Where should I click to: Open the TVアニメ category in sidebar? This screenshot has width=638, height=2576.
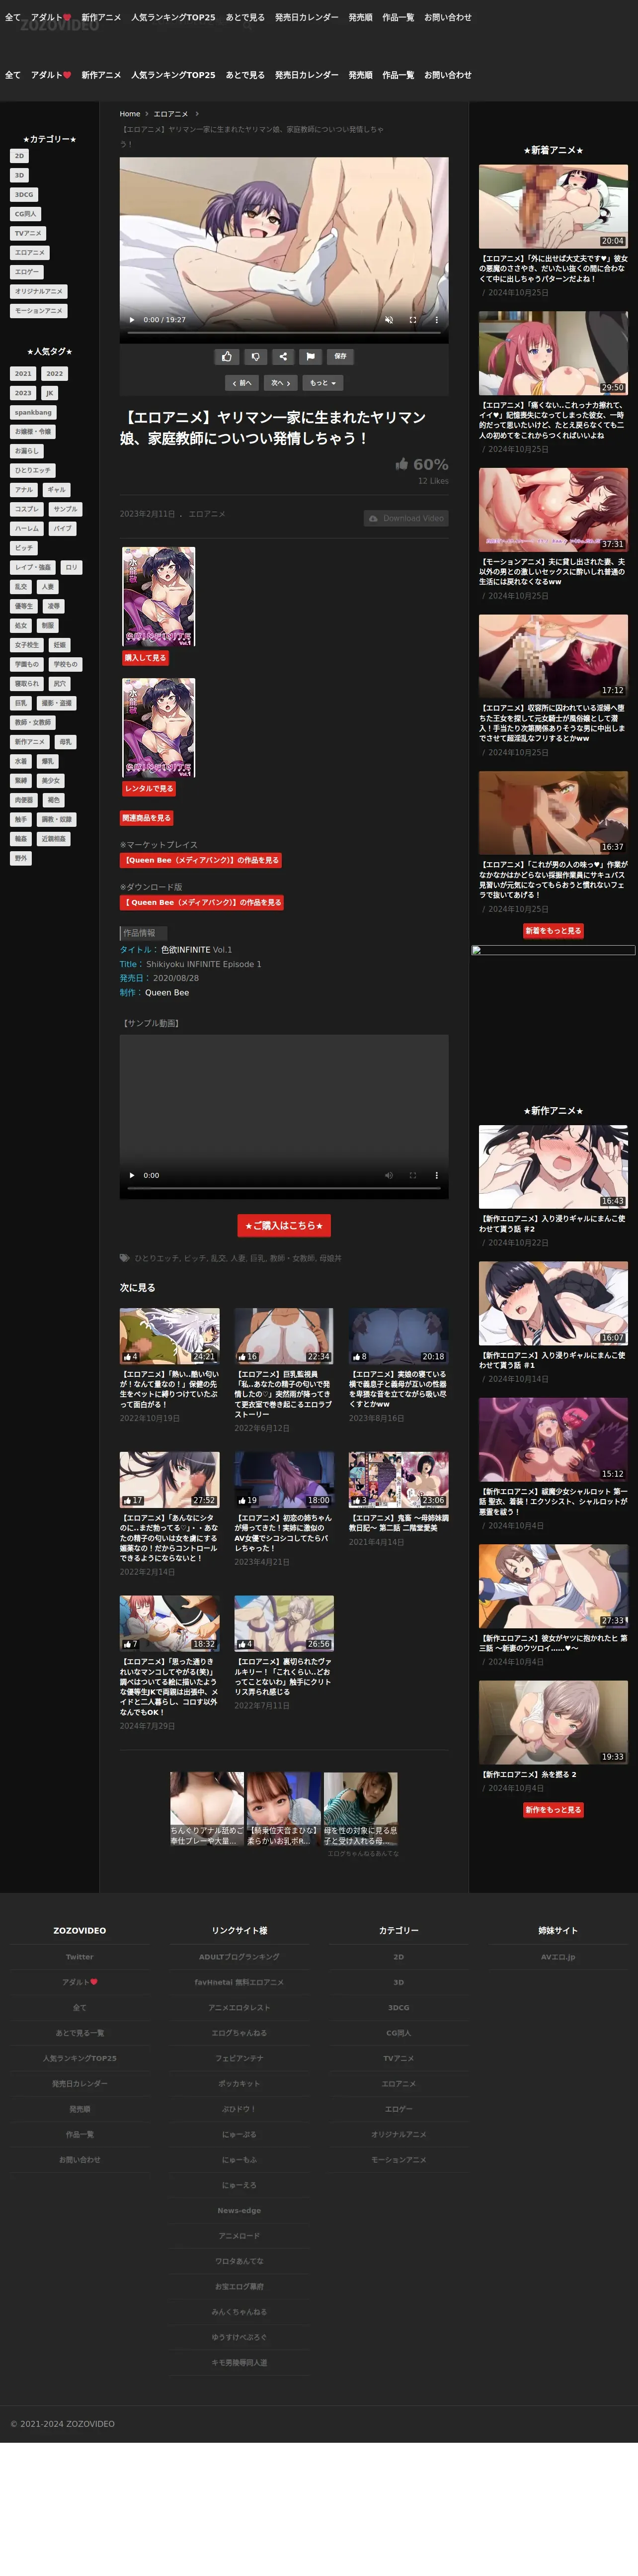(x=28, y=233)
